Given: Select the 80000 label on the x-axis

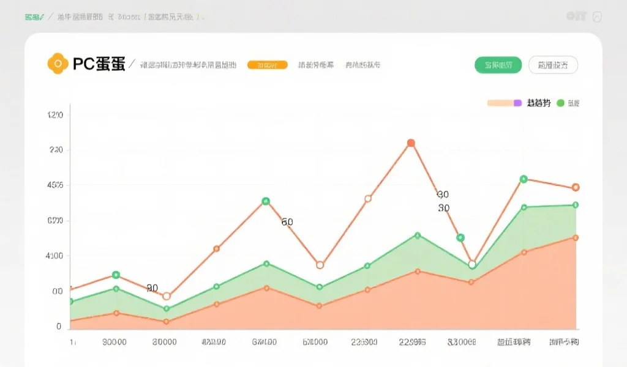Looking at the screenshot, I should [x=164, y=343].
